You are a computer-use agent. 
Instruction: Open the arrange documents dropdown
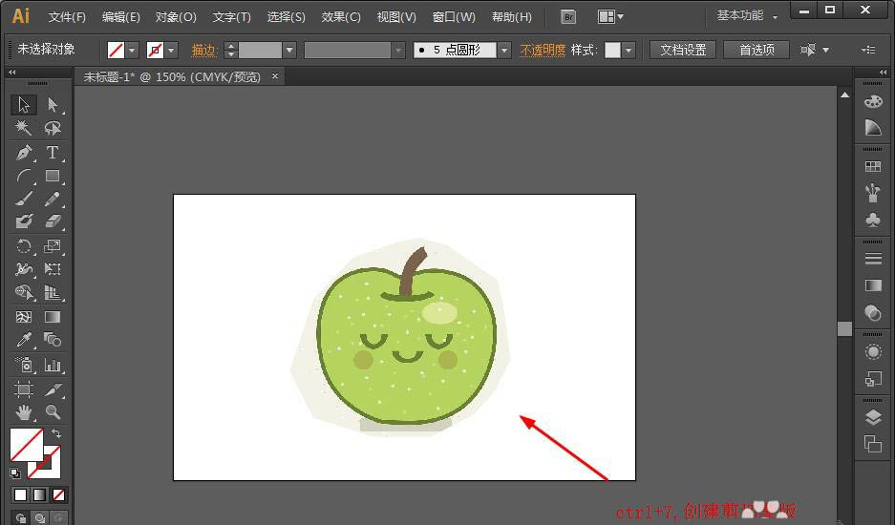(x=610, y=17)
